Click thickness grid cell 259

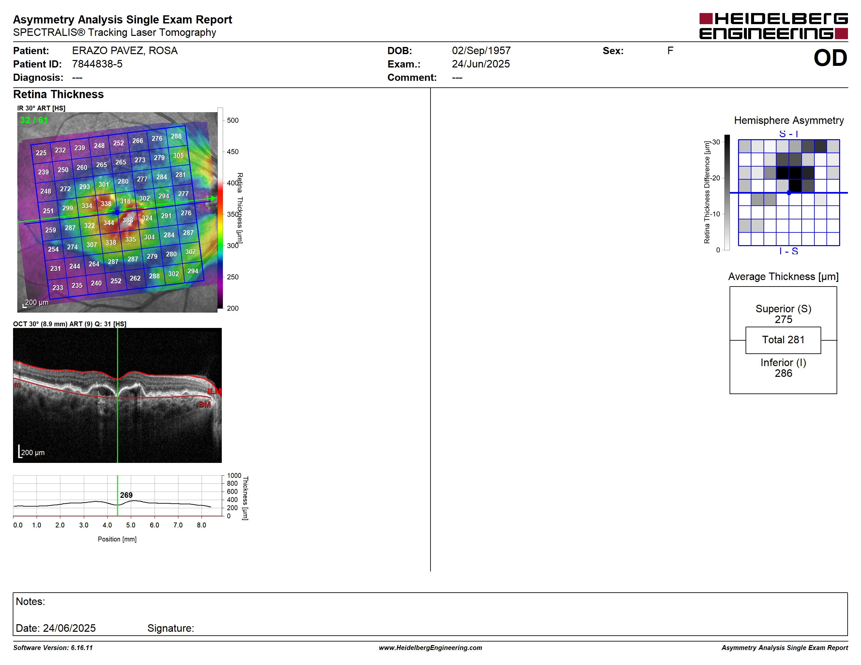pyautogui.click(x=51, y=230)
